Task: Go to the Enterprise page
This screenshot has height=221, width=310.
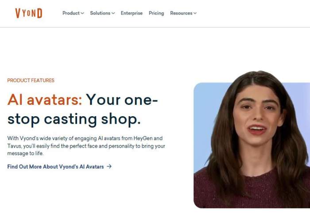Action: (x=132, y=13)
